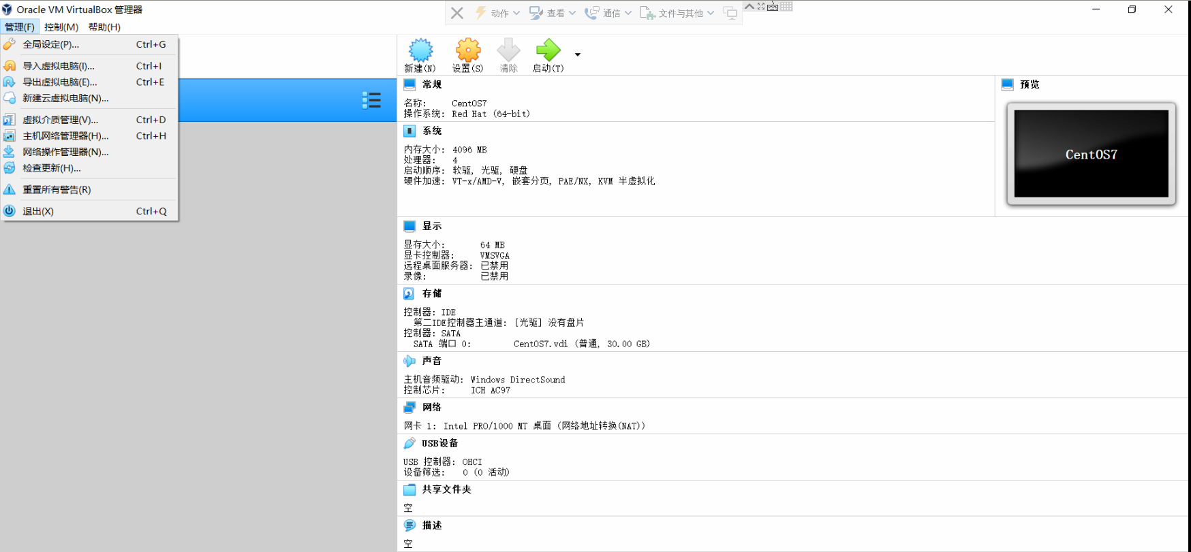
Task: Click the 共享文件夹 shared folders header
Action: coord(447,489)
